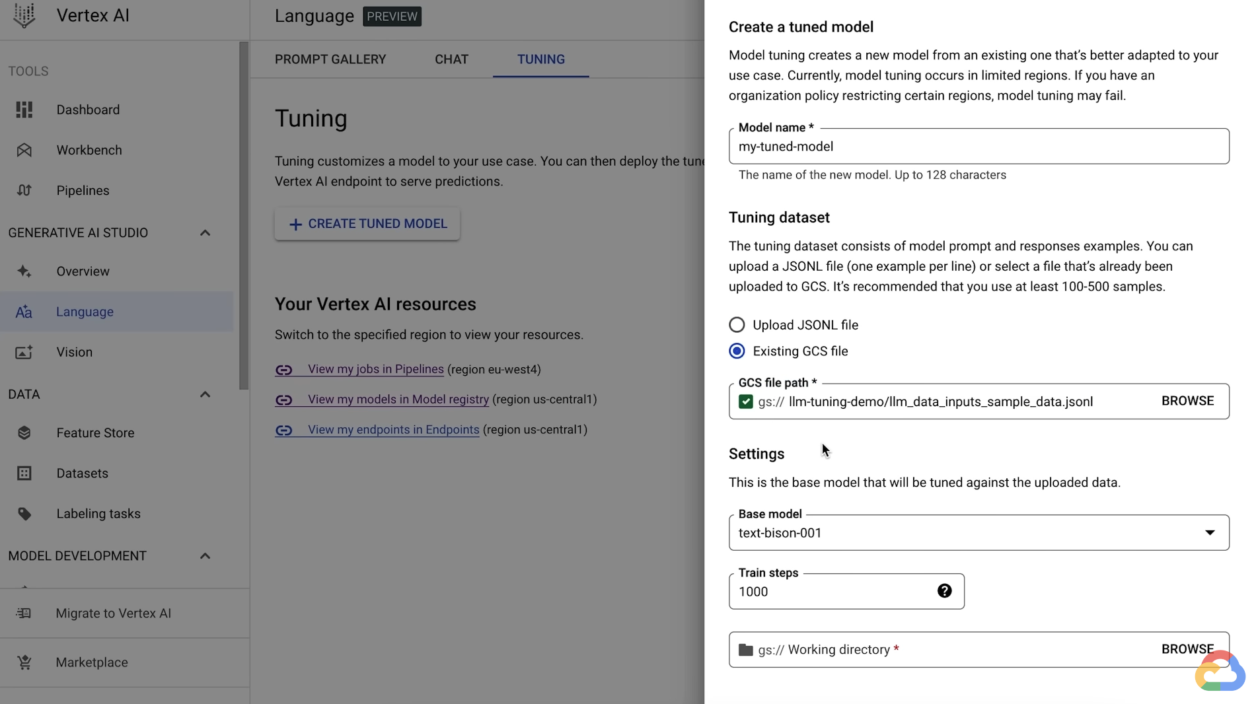Collapse the Data section

pyautogui.click(x=205, y=395)
